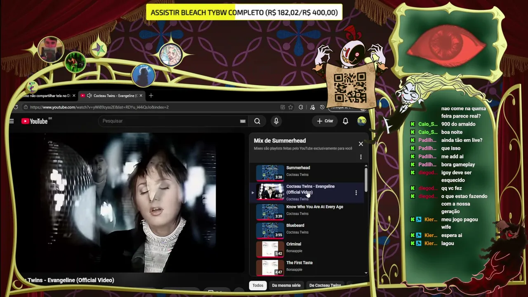Open the mix playlist options menu
The image size is (528, 297).
pyautogui.click(x=361, y=157)
